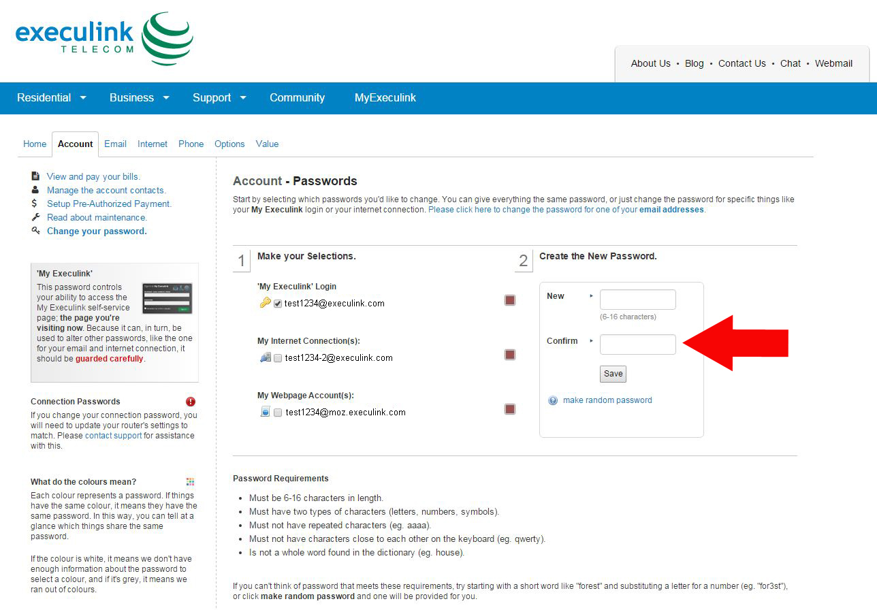Open the Contact Us link

point(742,63)
